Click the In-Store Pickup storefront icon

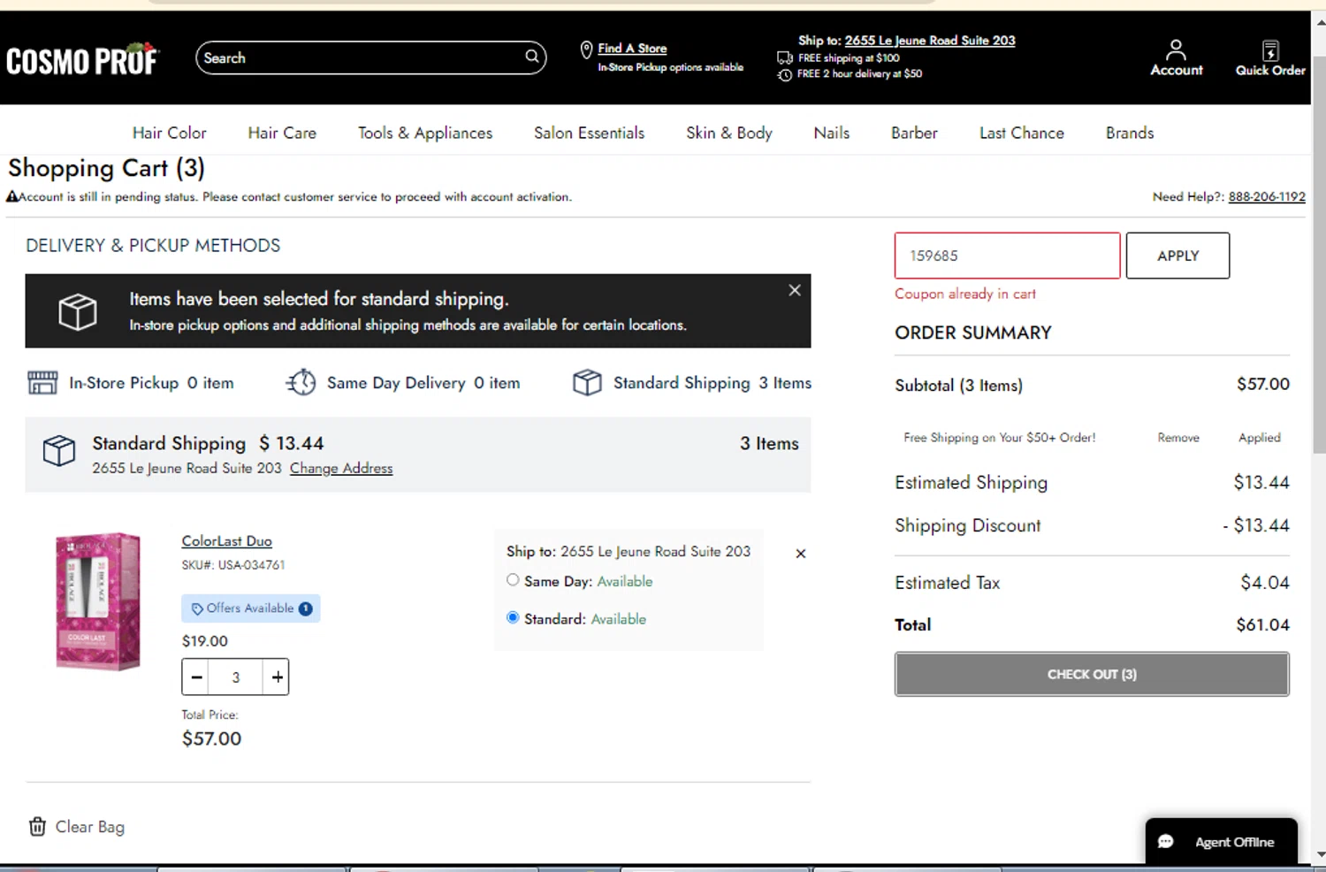coord(42,382)
